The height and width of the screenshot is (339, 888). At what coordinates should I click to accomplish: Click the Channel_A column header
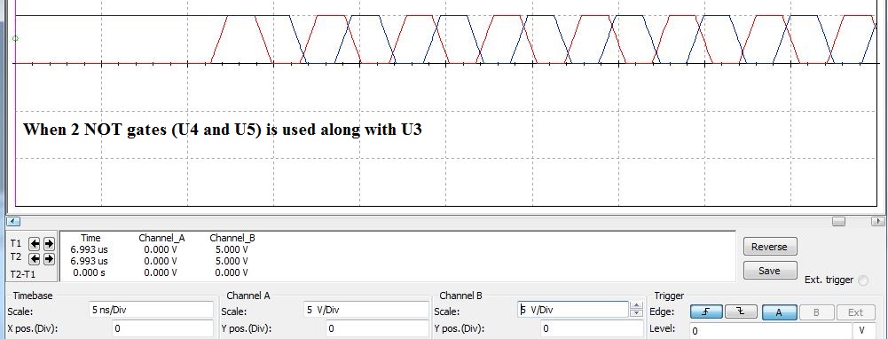(161, 238)
